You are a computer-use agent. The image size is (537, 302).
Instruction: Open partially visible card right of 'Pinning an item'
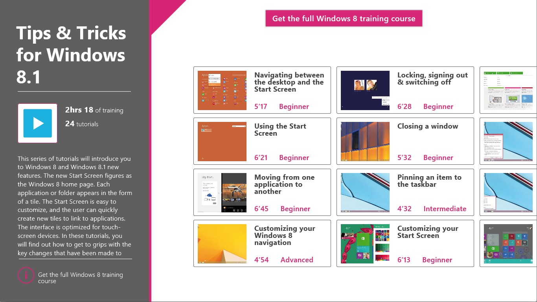click(x=508, y=193)
